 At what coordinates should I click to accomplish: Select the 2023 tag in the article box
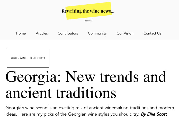[x=14, y=58]
